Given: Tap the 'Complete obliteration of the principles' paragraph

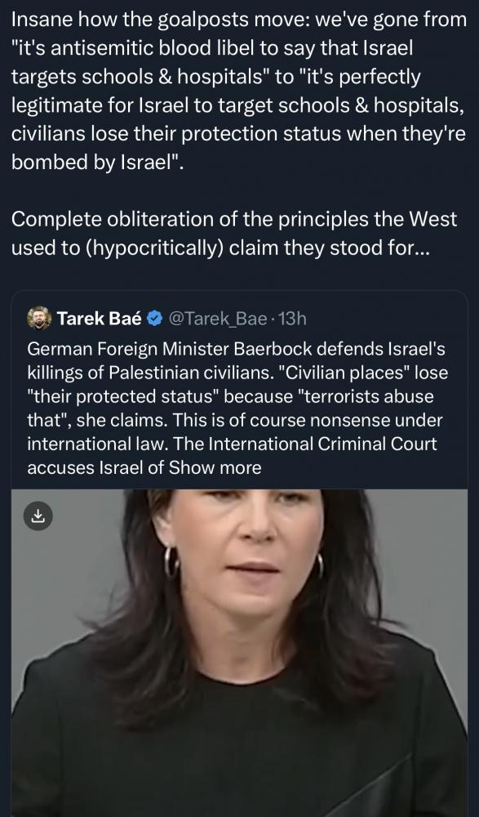Looking at the screenshot, I should click(234, 234).
